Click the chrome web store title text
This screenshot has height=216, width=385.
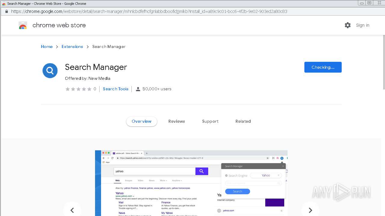[59, 25]
